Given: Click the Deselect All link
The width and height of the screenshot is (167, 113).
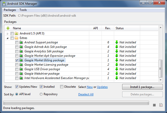Looking at the screenshot, I should [x=86, y=94].
